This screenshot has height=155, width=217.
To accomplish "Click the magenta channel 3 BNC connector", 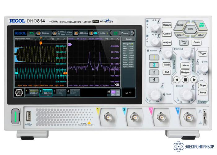I will pyautogui.click(x=162, y=117).
